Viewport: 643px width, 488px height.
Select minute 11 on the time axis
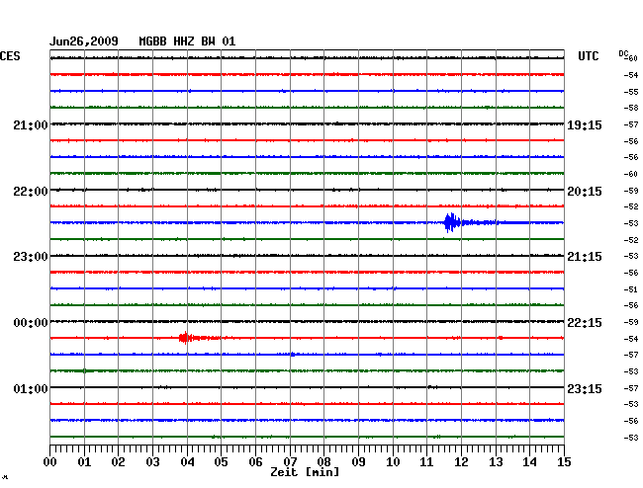(427, 462)
